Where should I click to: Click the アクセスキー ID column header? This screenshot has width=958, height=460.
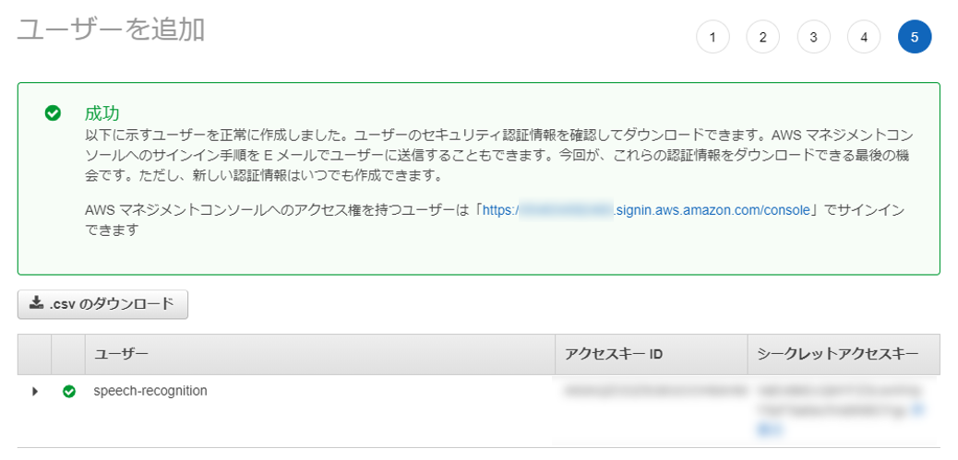614,354
